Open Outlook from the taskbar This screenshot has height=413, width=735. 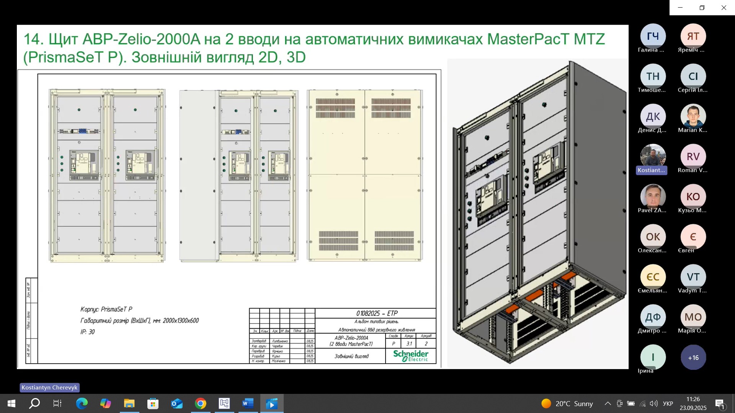click(x=176, y=403)
